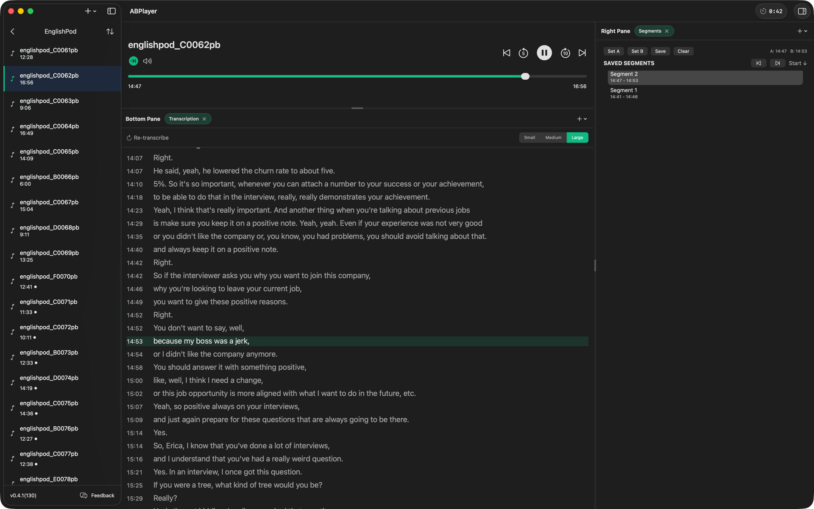Image resolution: width=814 pixels, height=509 pixels.
Task: Pause playback with the pause button
Action: 544,53
